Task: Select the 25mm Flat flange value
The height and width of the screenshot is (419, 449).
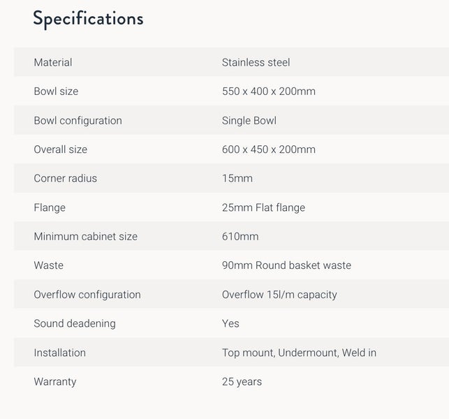Action: (263, 207)
